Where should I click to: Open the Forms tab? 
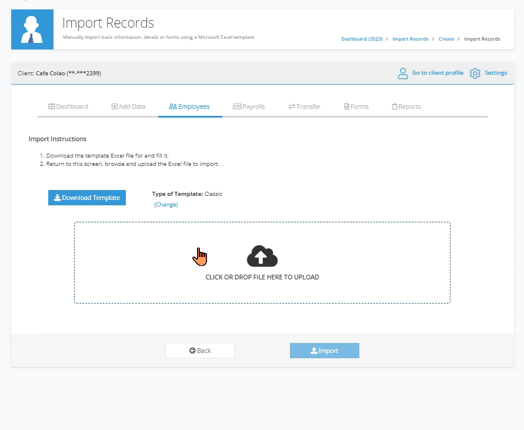[356, 106]
